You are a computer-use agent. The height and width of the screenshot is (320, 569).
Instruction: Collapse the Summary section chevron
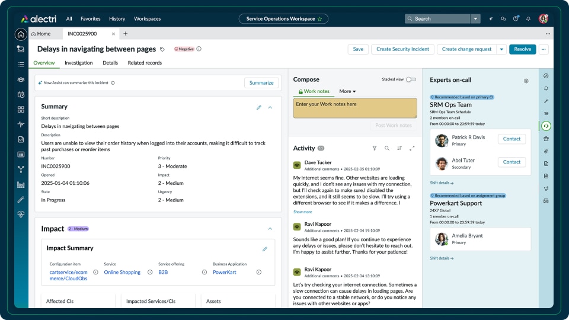270,107
